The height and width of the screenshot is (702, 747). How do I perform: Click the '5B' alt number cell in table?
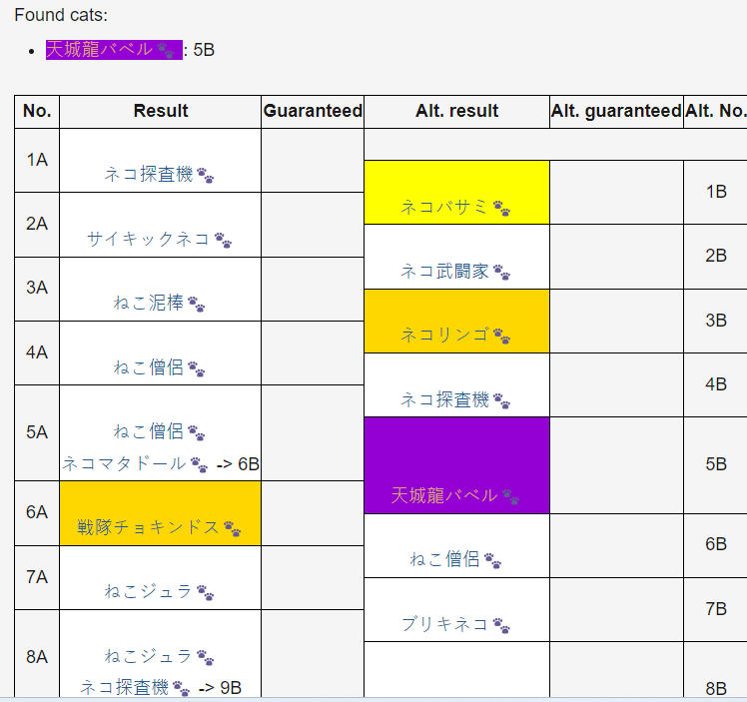tap(716, 465)
